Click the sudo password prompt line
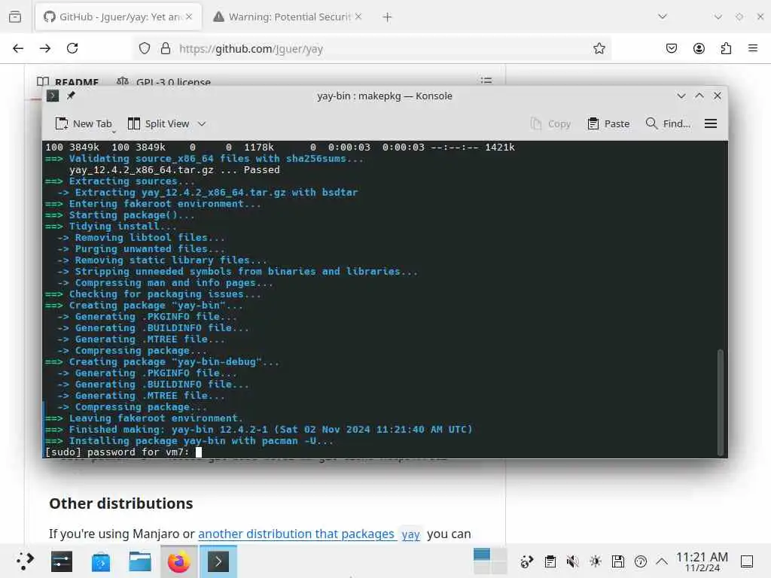771x578 pixels. pos(123,452)
